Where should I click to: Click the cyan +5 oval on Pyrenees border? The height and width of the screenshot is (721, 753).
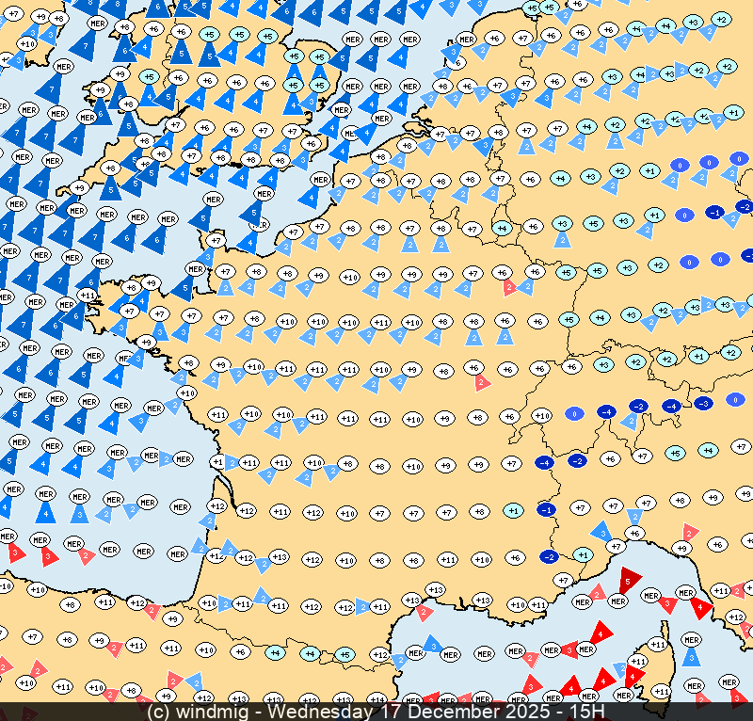click(344, 654)
